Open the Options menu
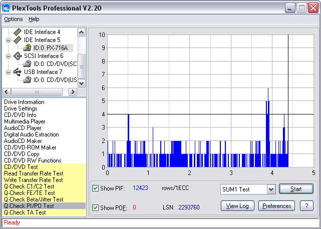The width and height of the screenshot is (321, 229). pyautogui.click(x=14, y=19)
